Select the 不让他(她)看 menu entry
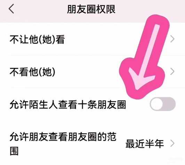The width and height of the screenshot is (185, 165). click(92, 39)
